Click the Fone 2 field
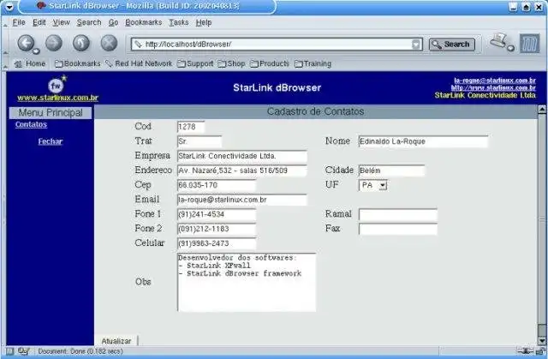This screenshot has width=548, height=359. tap(217, 229)
